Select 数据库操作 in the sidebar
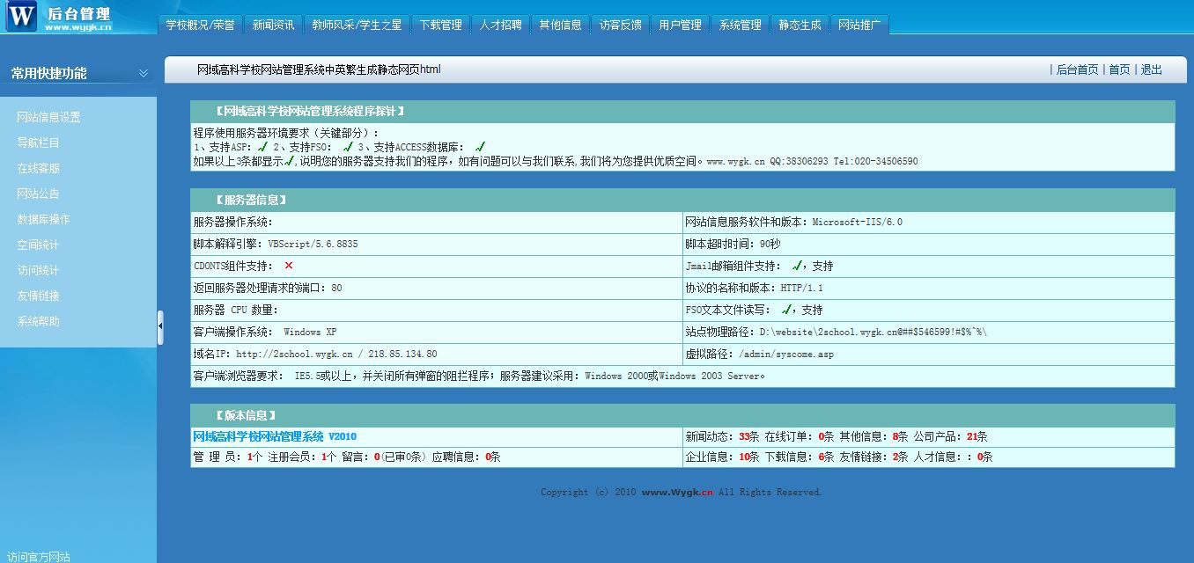The height and width of the screenshot is (563, 1194). pyautogui.click(x=43, y=219)
